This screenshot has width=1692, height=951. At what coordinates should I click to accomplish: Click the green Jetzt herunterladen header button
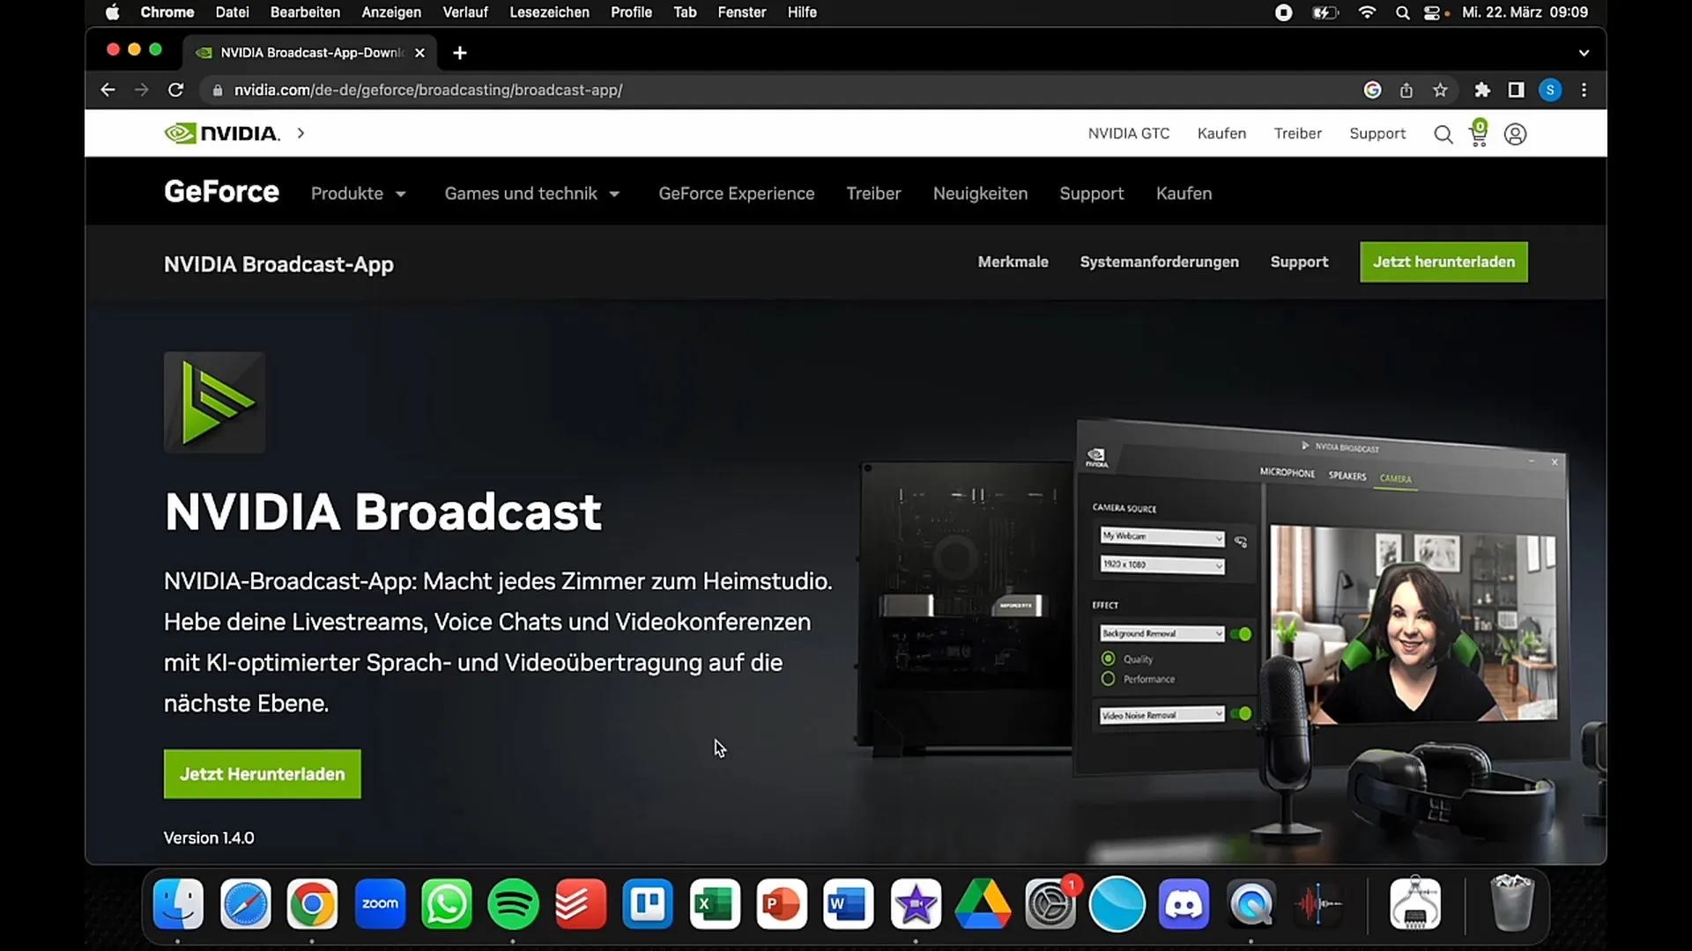(x=1443, y=262)
